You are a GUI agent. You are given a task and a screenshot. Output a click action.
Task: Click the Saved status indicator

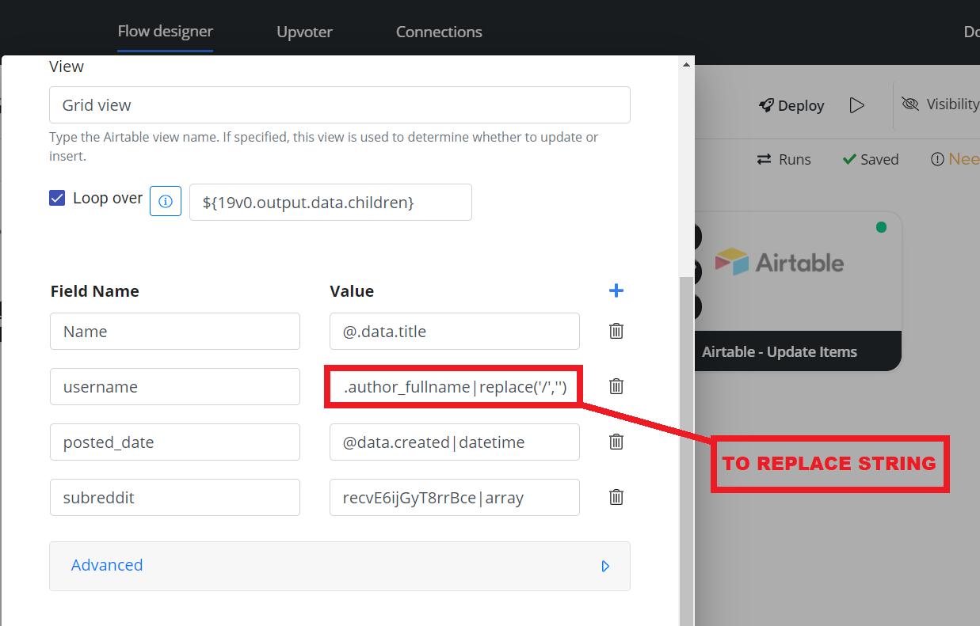point(870,159)
